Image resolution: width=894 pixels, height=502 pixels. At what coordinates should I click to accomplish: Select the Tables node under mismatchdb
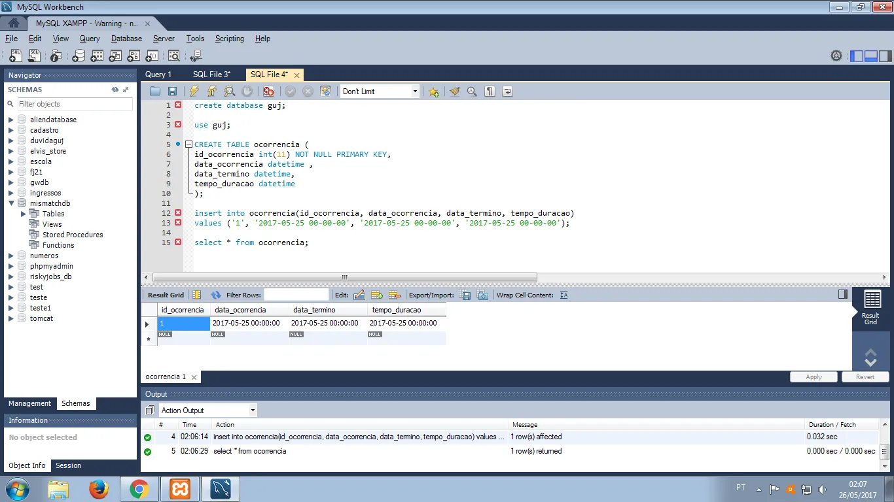tap(53, 214)
